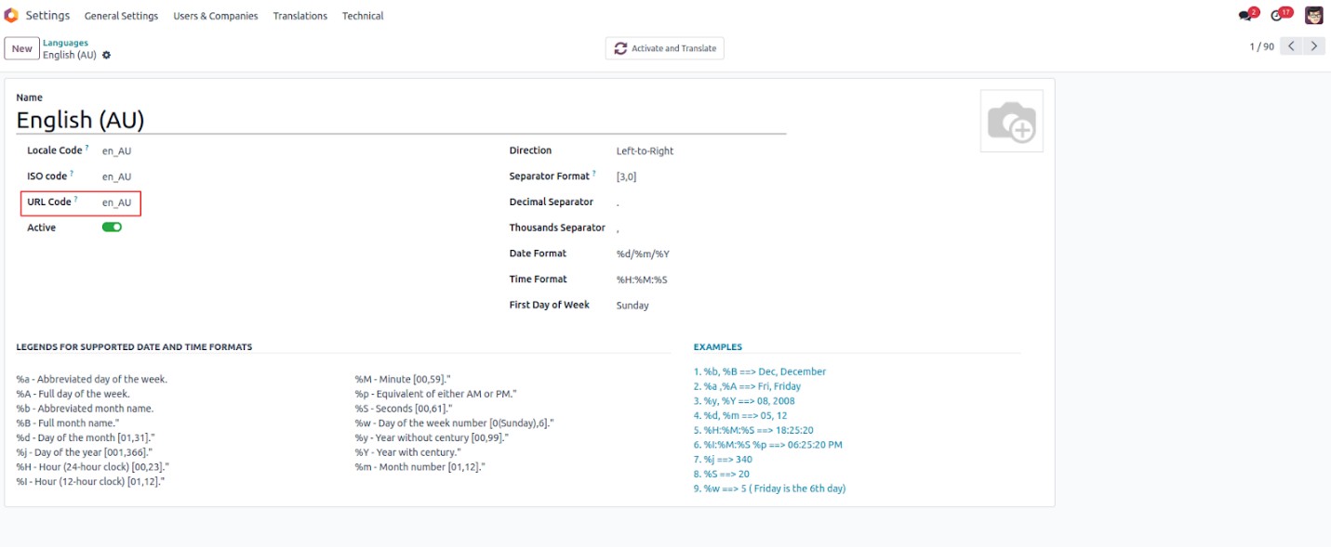Screen dimensions: 1331x547
Task: Click the gear icon next to English (AU)
Action: pyautogui.click(x=107, y=56)
